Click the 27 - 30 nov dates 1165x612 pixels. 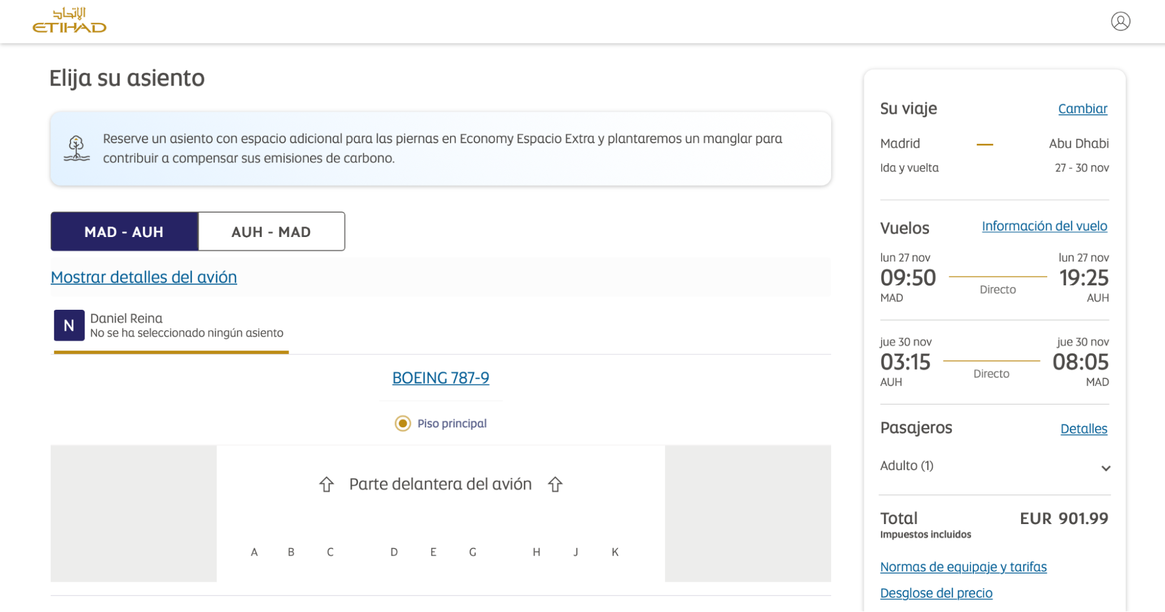click(x=1082, y=168)
